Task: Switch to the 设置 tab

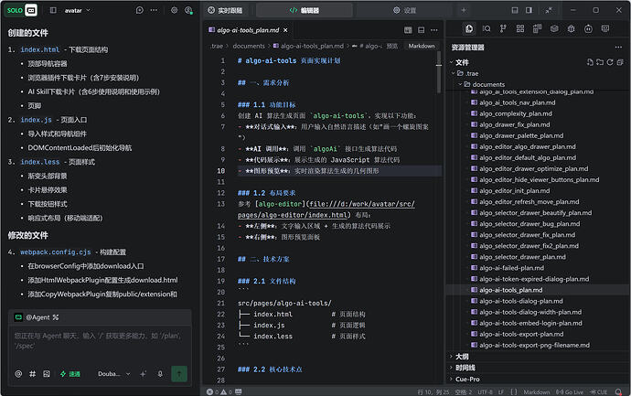Action: 405,10
